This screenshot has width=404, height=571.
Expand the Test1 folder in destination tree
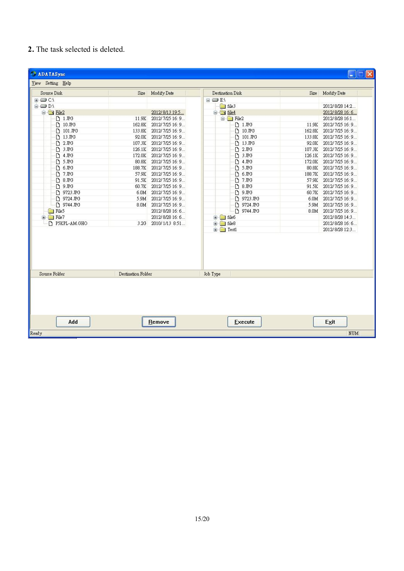coord(215,230)
